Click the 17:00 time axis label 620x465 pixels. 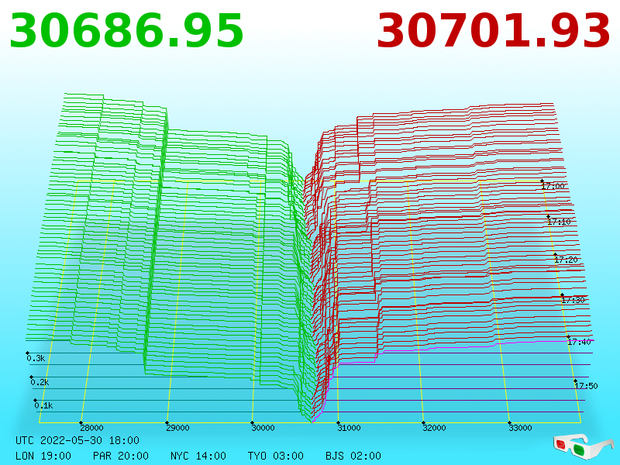pos(553,186)
